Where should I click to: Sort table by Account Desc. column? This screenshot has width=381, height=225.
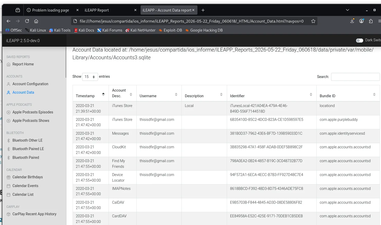131,94
